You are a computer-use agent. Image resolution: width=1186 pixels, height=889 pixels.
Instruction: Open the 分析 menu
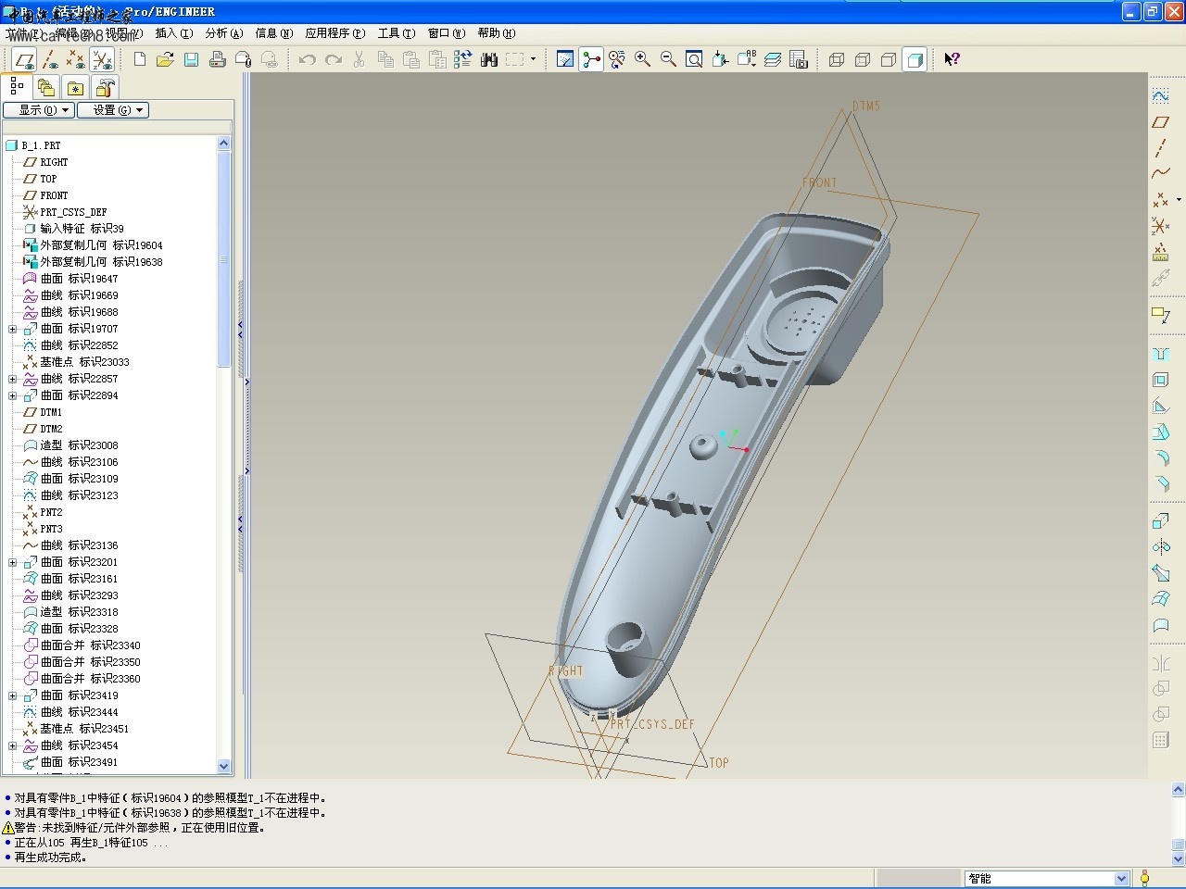click(223, 33)
